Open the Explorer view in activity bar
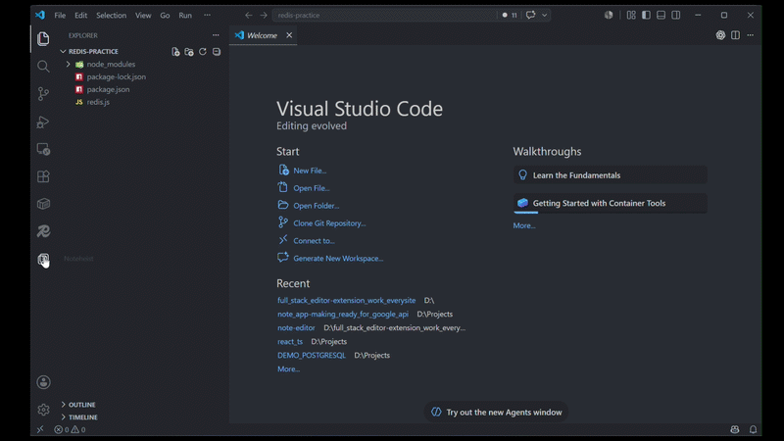The width and height of the screenshot is (784, 441). click(x=43, y=38)
